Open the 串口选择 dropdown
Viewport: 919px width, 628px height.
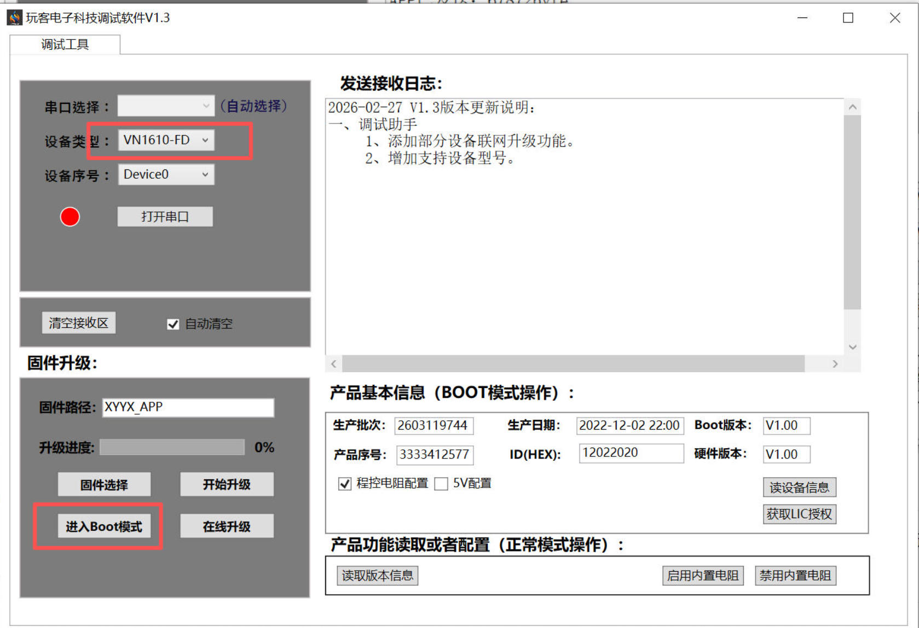(x=166, y=106)
